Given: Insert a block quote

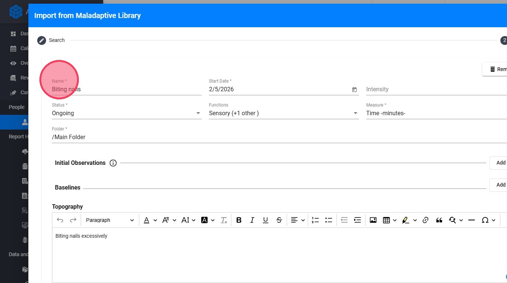Looking at the screenshot, I should pos(439,220).
